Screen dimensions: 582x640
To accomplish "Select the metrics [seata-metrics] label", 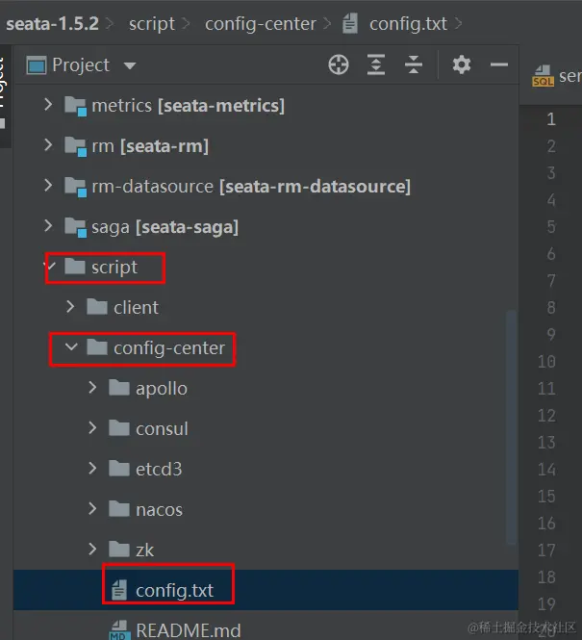I will 188,106.
